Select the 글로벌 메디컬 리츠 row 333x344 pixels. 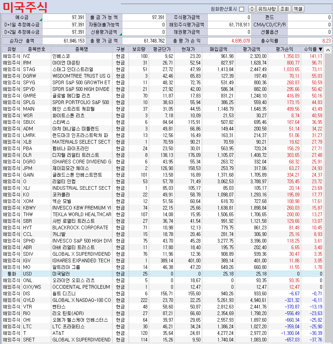(163, 96)
